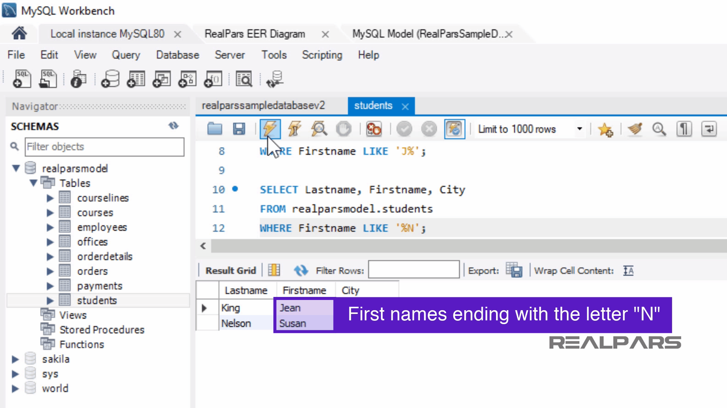Image resolution: width=727 pixels, height=408 pixels.
Task: Expand the sakila schema
Action: pos(15,359)
